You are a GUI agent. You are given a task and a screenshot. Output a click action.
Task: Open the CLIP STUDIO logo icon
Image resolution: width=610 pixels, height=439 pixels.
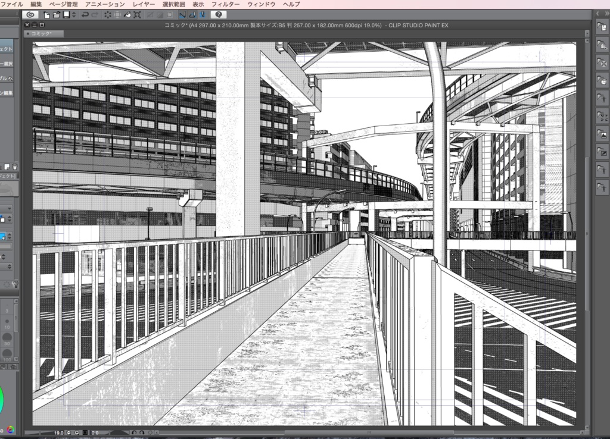(30, 14)
